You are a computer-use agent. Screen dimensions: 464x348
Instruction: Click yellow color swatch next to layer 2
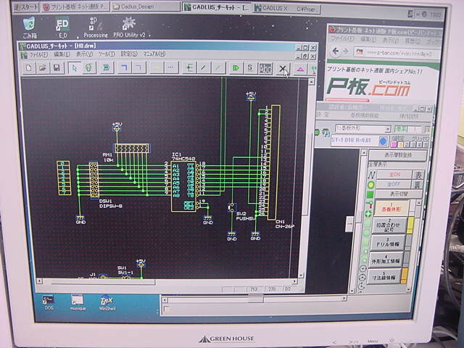[410, 225]
